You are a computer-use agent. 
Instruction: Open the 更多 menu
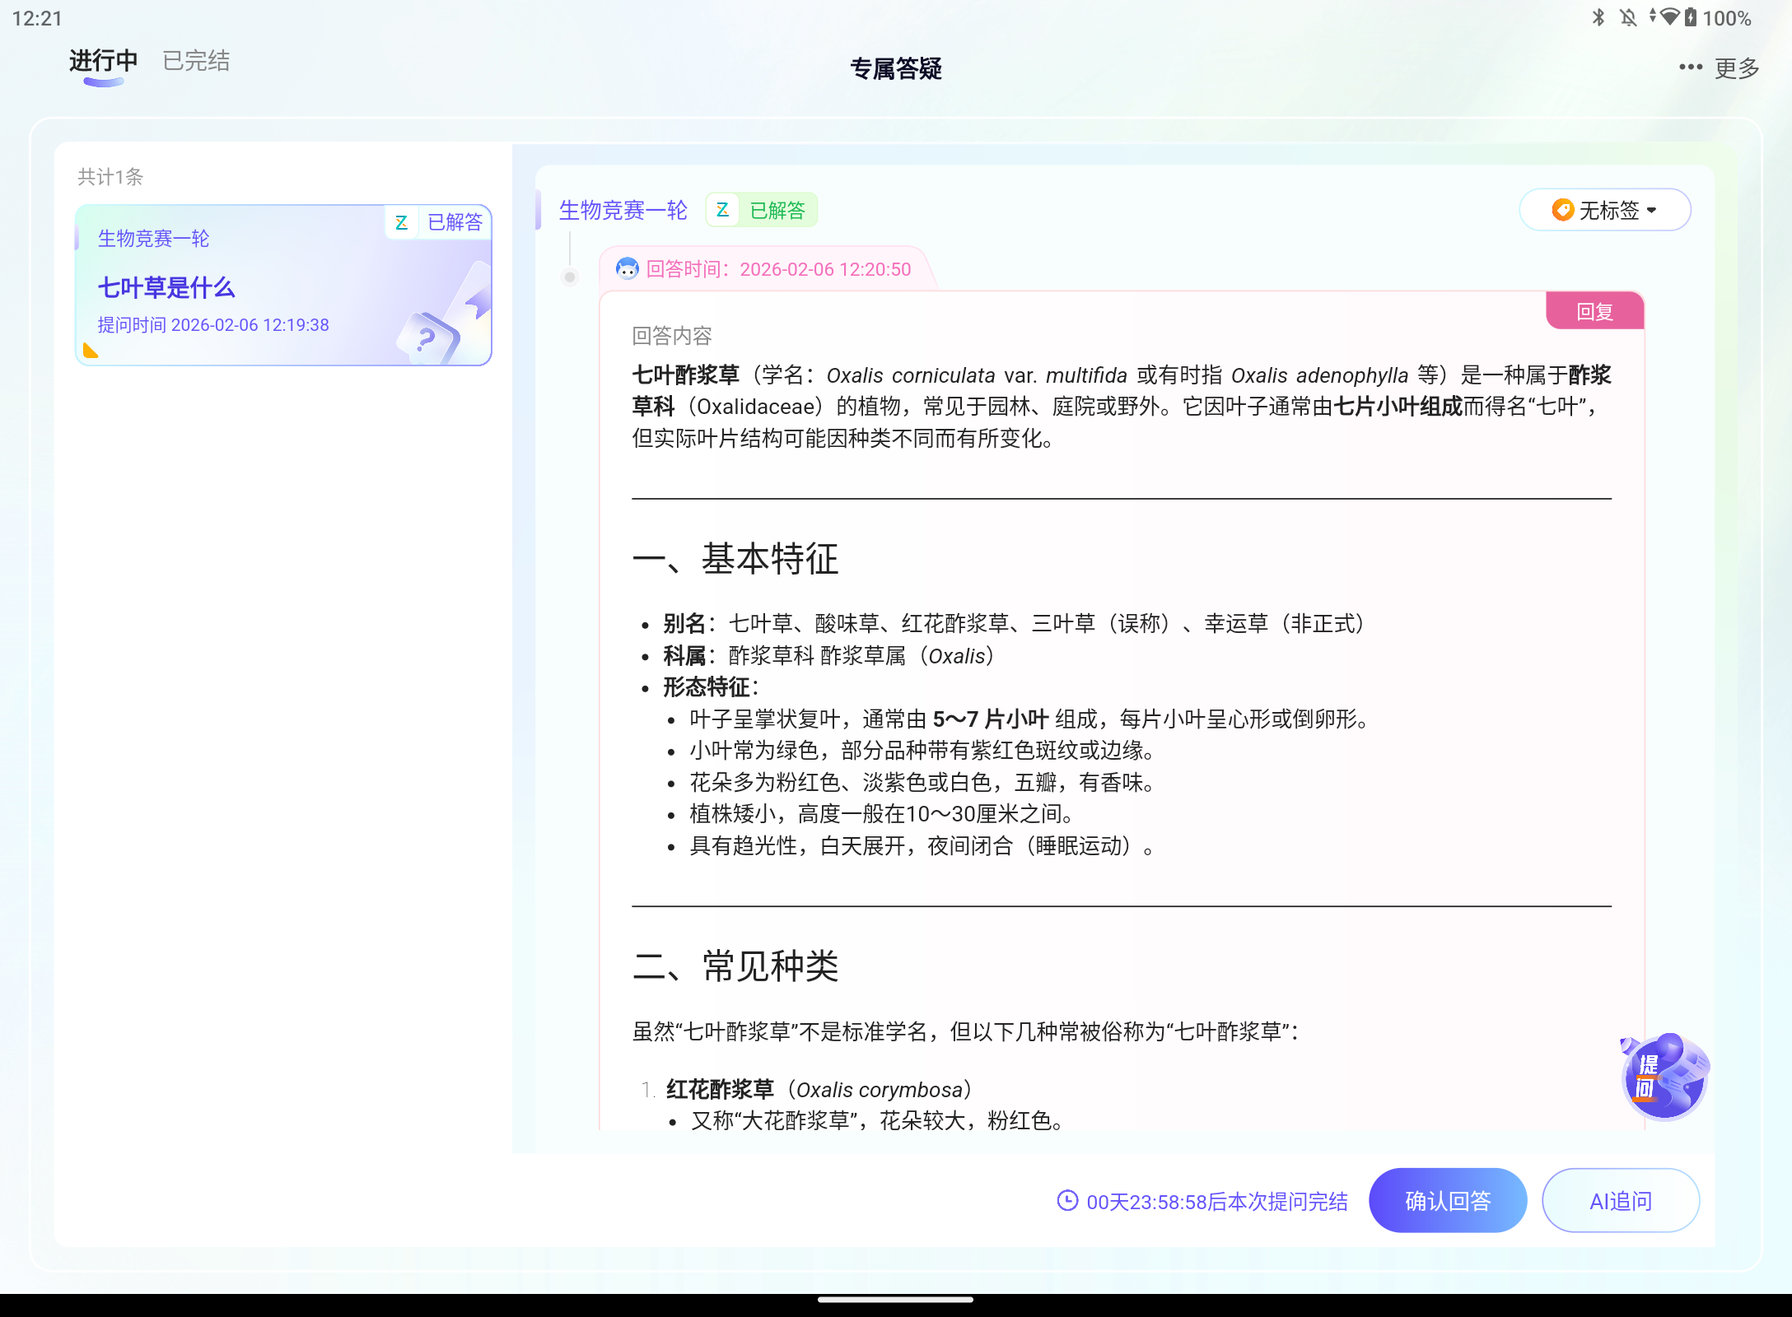tap(1735, 68)
